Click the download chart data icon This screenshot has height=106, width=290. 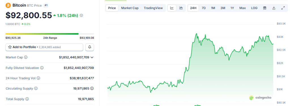pyautogui.click(x=274, y=8)
